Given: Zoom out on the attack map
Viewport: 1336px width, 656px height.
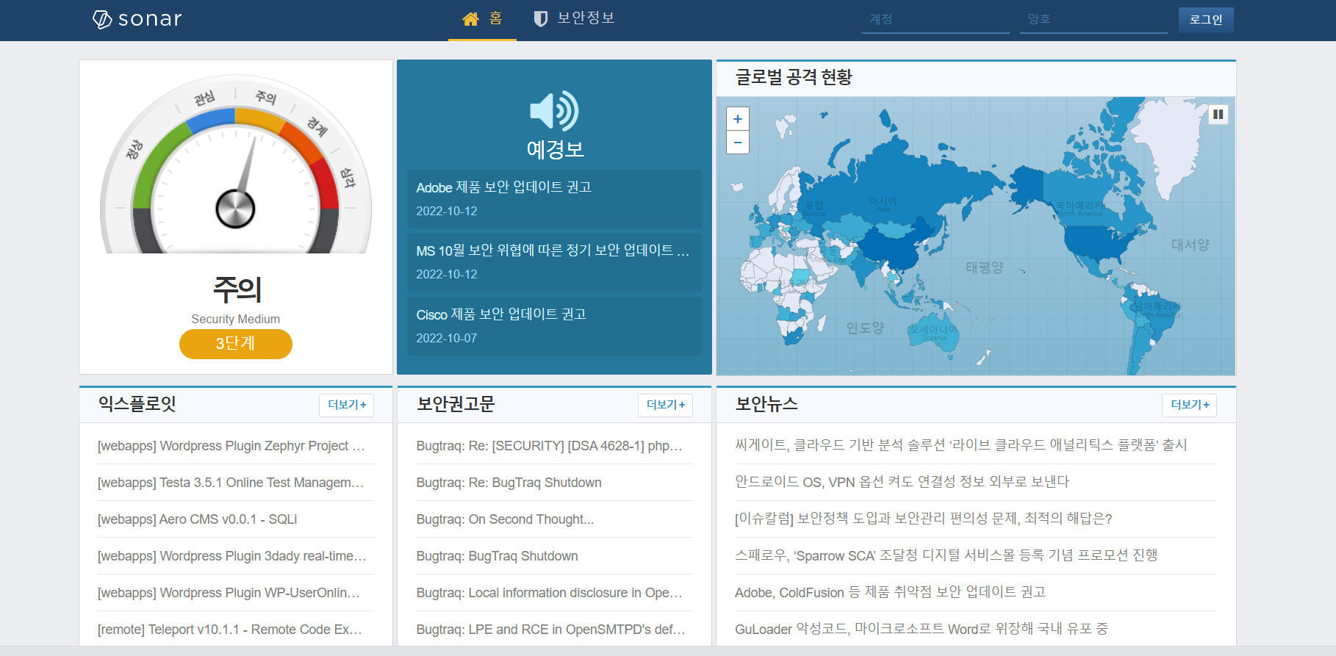Looking at the screenshot, I should click(738, 143).
